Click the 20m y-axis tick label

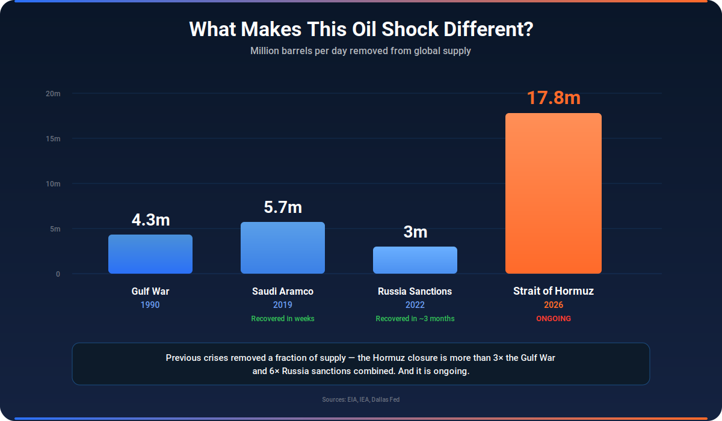pos(54,94)
